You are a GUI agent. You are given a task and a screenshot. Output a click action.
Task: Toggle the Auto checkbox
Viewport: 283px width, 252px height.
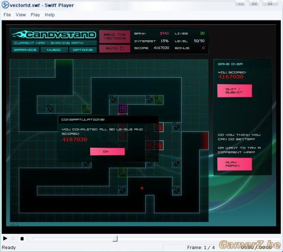point(122,48)
